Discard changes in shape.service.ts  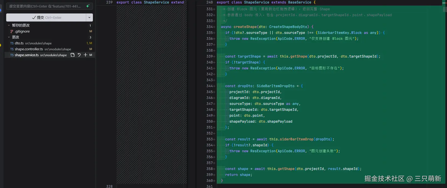coord(79,55)
